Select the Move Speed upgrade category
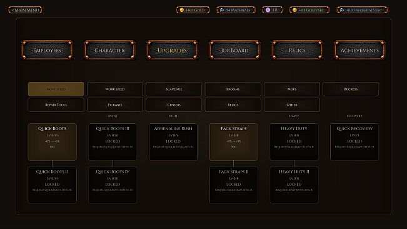407x229 pixels. tap(56, 89)
